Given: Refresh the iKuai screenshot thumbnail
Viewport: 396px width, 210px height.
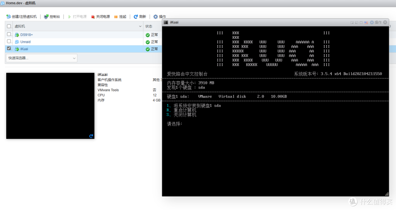Looking at the screenshot, I should 91,136.
